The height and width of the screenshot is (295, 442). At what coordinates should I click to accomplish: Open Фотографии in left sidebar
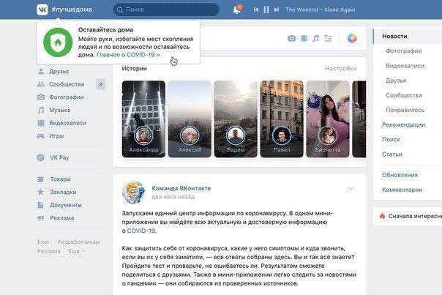(67, 97)
